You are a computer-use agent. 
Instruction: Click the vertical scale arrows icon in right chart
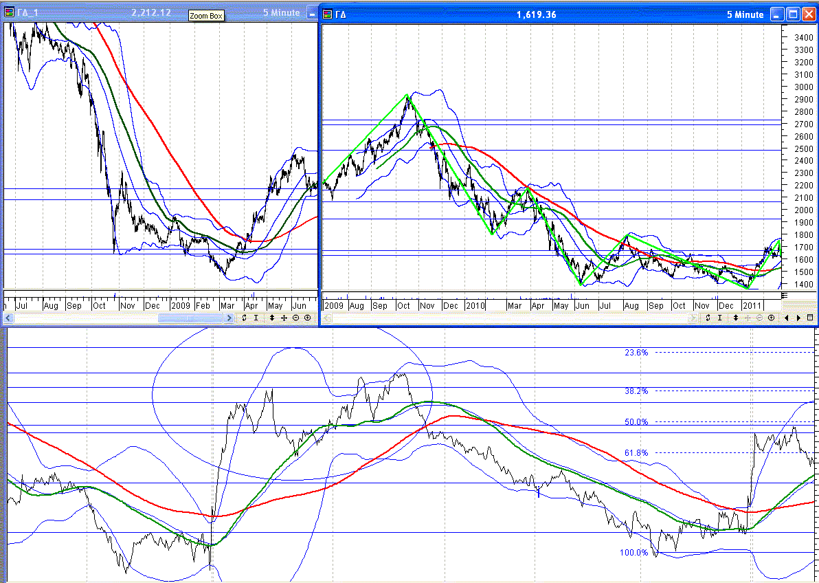pyautogui.click(x=736, y=318)
